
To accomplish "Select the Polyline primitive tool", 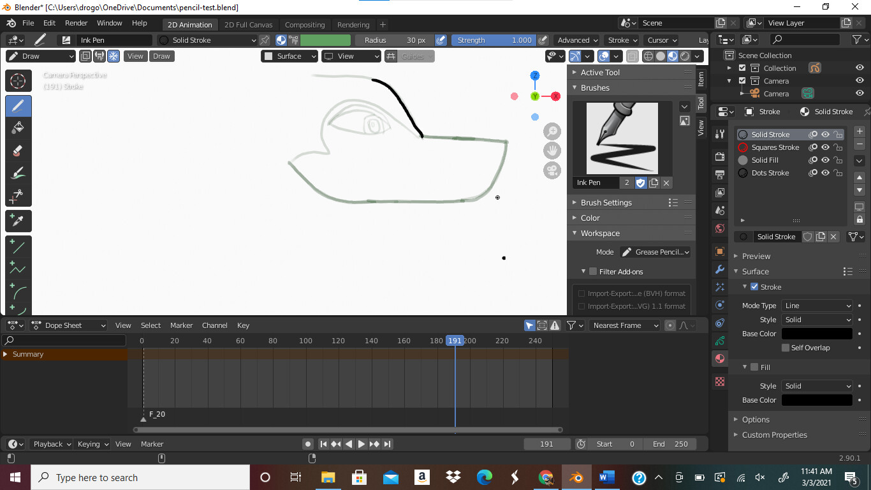I will [x=18, y=269].
